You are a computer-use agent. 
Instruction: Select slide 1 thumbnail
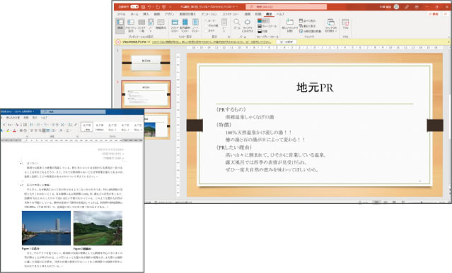coord(146,62)
